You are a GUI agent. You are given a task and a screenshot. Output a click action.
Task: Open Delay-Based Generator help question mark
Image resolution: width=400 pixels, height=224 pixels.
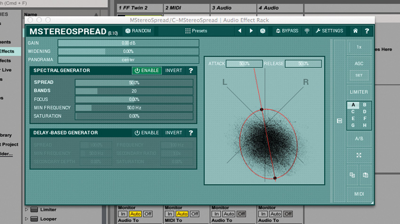tap(191, 133)
